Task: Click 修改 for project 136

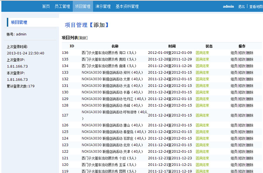Action: 242,53
